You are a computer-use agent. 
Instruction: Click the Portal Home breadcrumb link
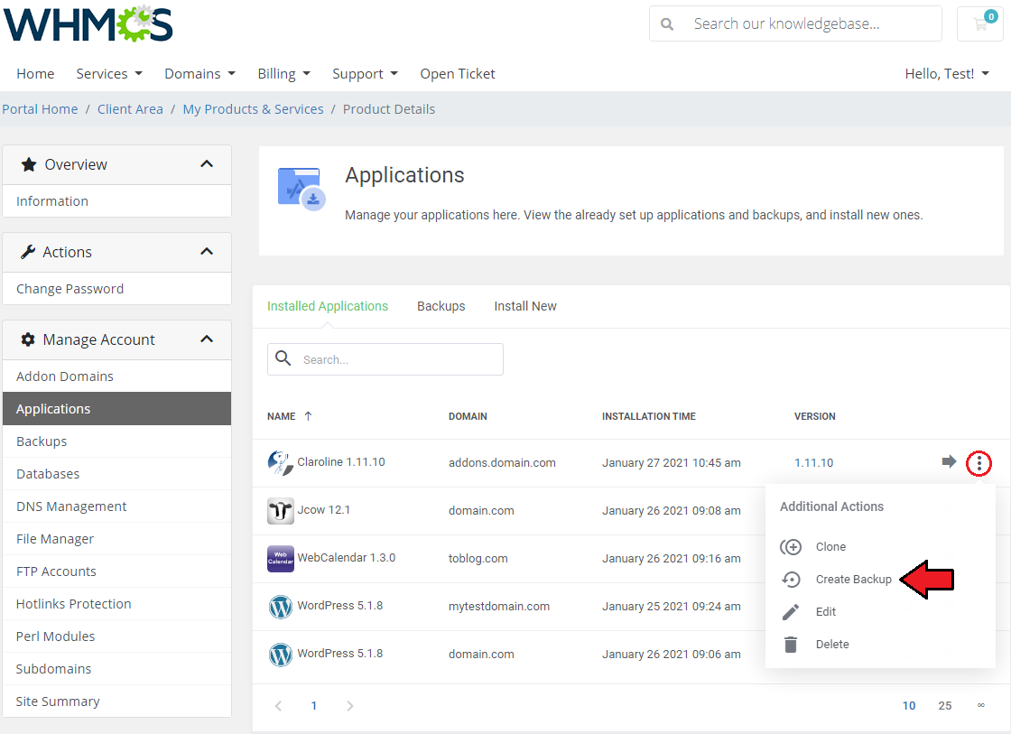[x=40, y=109]
